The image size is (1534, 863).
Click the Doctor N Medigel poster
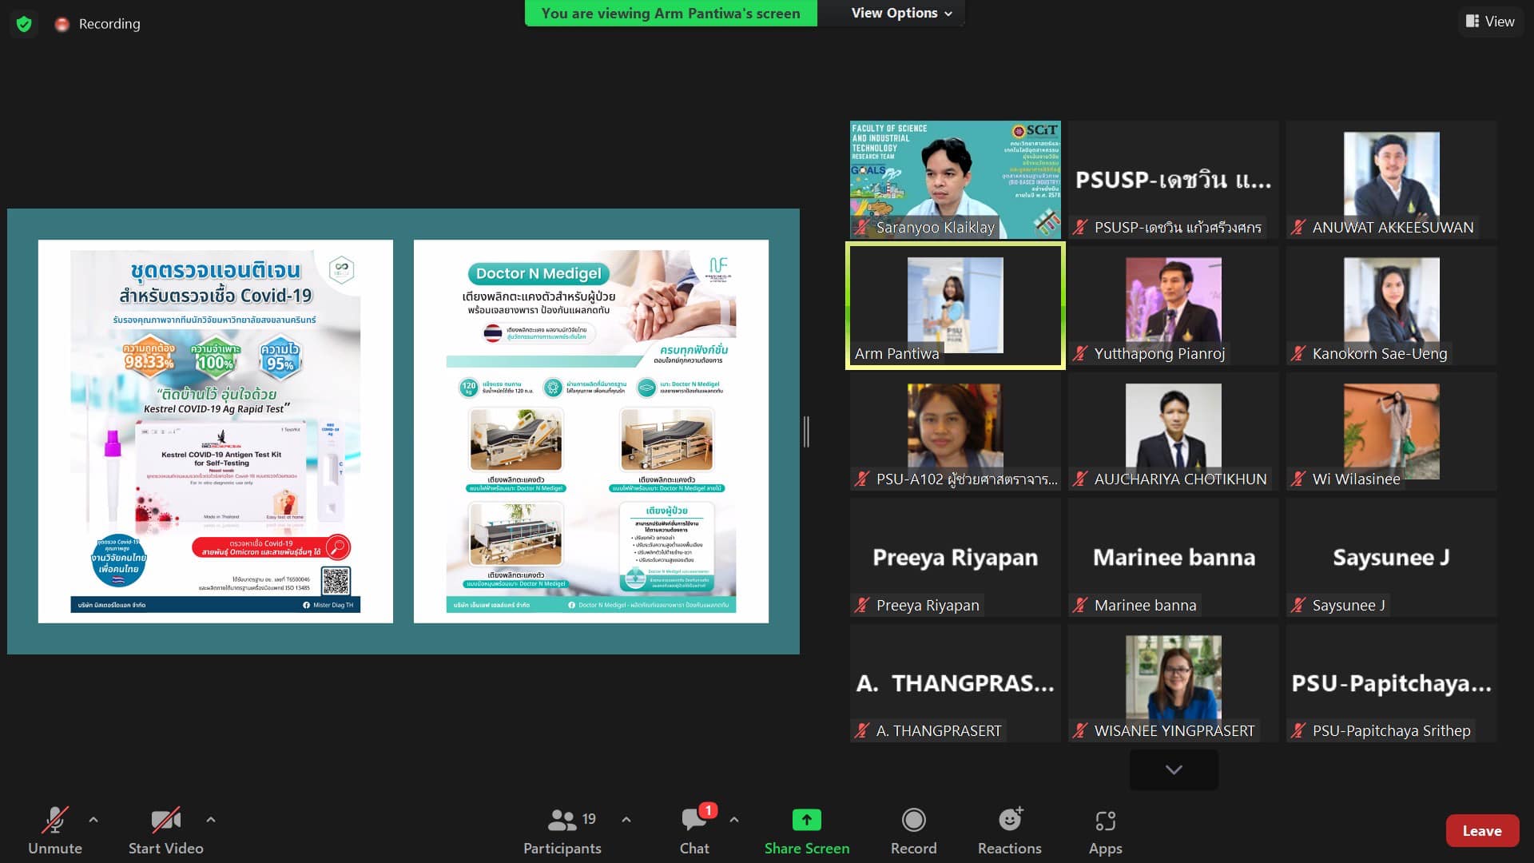[591, 431]
